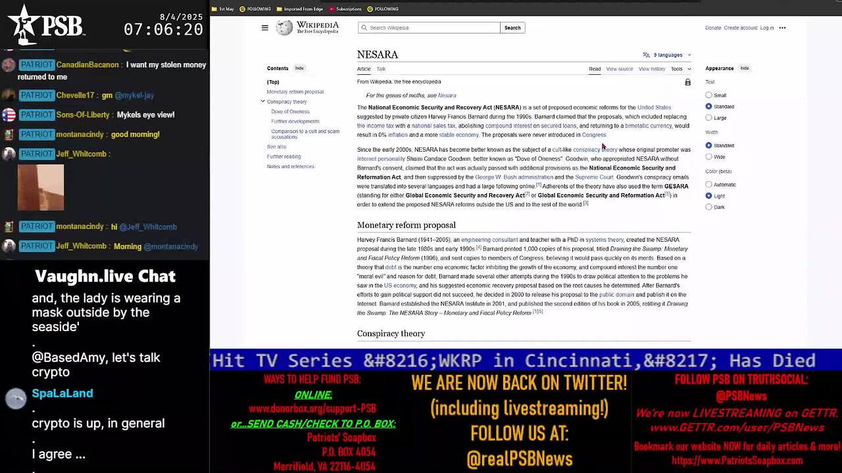This screenshot has width=842, height=473.
Task: Select Dark color mode radio button
Action: pyautogui.click(x=708, y=207)
